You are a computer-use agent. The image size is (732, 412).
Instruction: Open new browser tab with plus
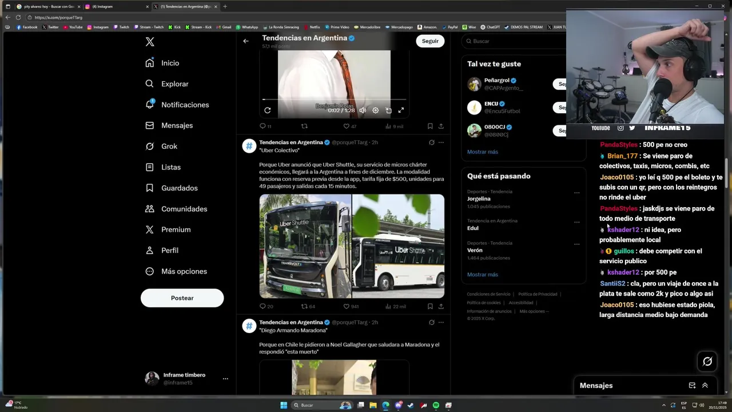[x=225, y=6]
